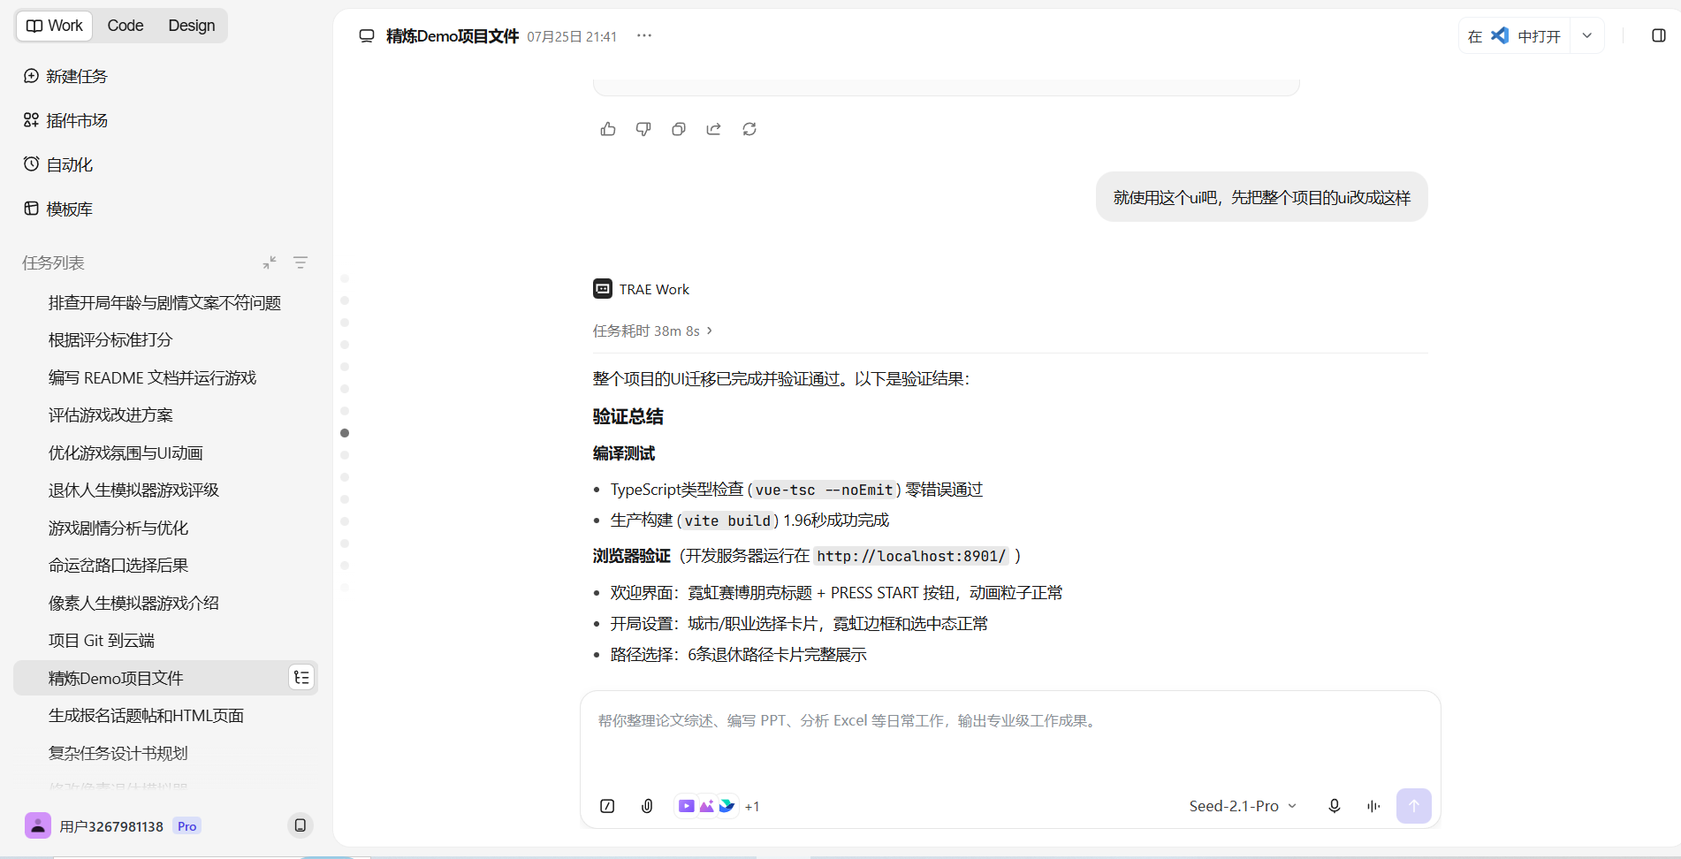Image resolution: width=1681 pixels, height=859 pixels.
Task: Expand the open-in editor dropdown arrow
Action: pos(1587,36)
